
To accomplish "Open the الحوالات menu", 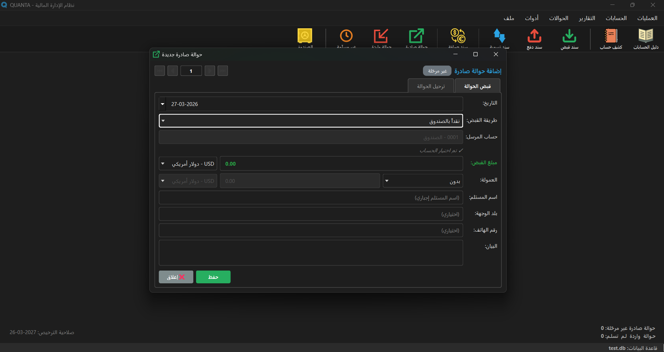I will point(559,18).
